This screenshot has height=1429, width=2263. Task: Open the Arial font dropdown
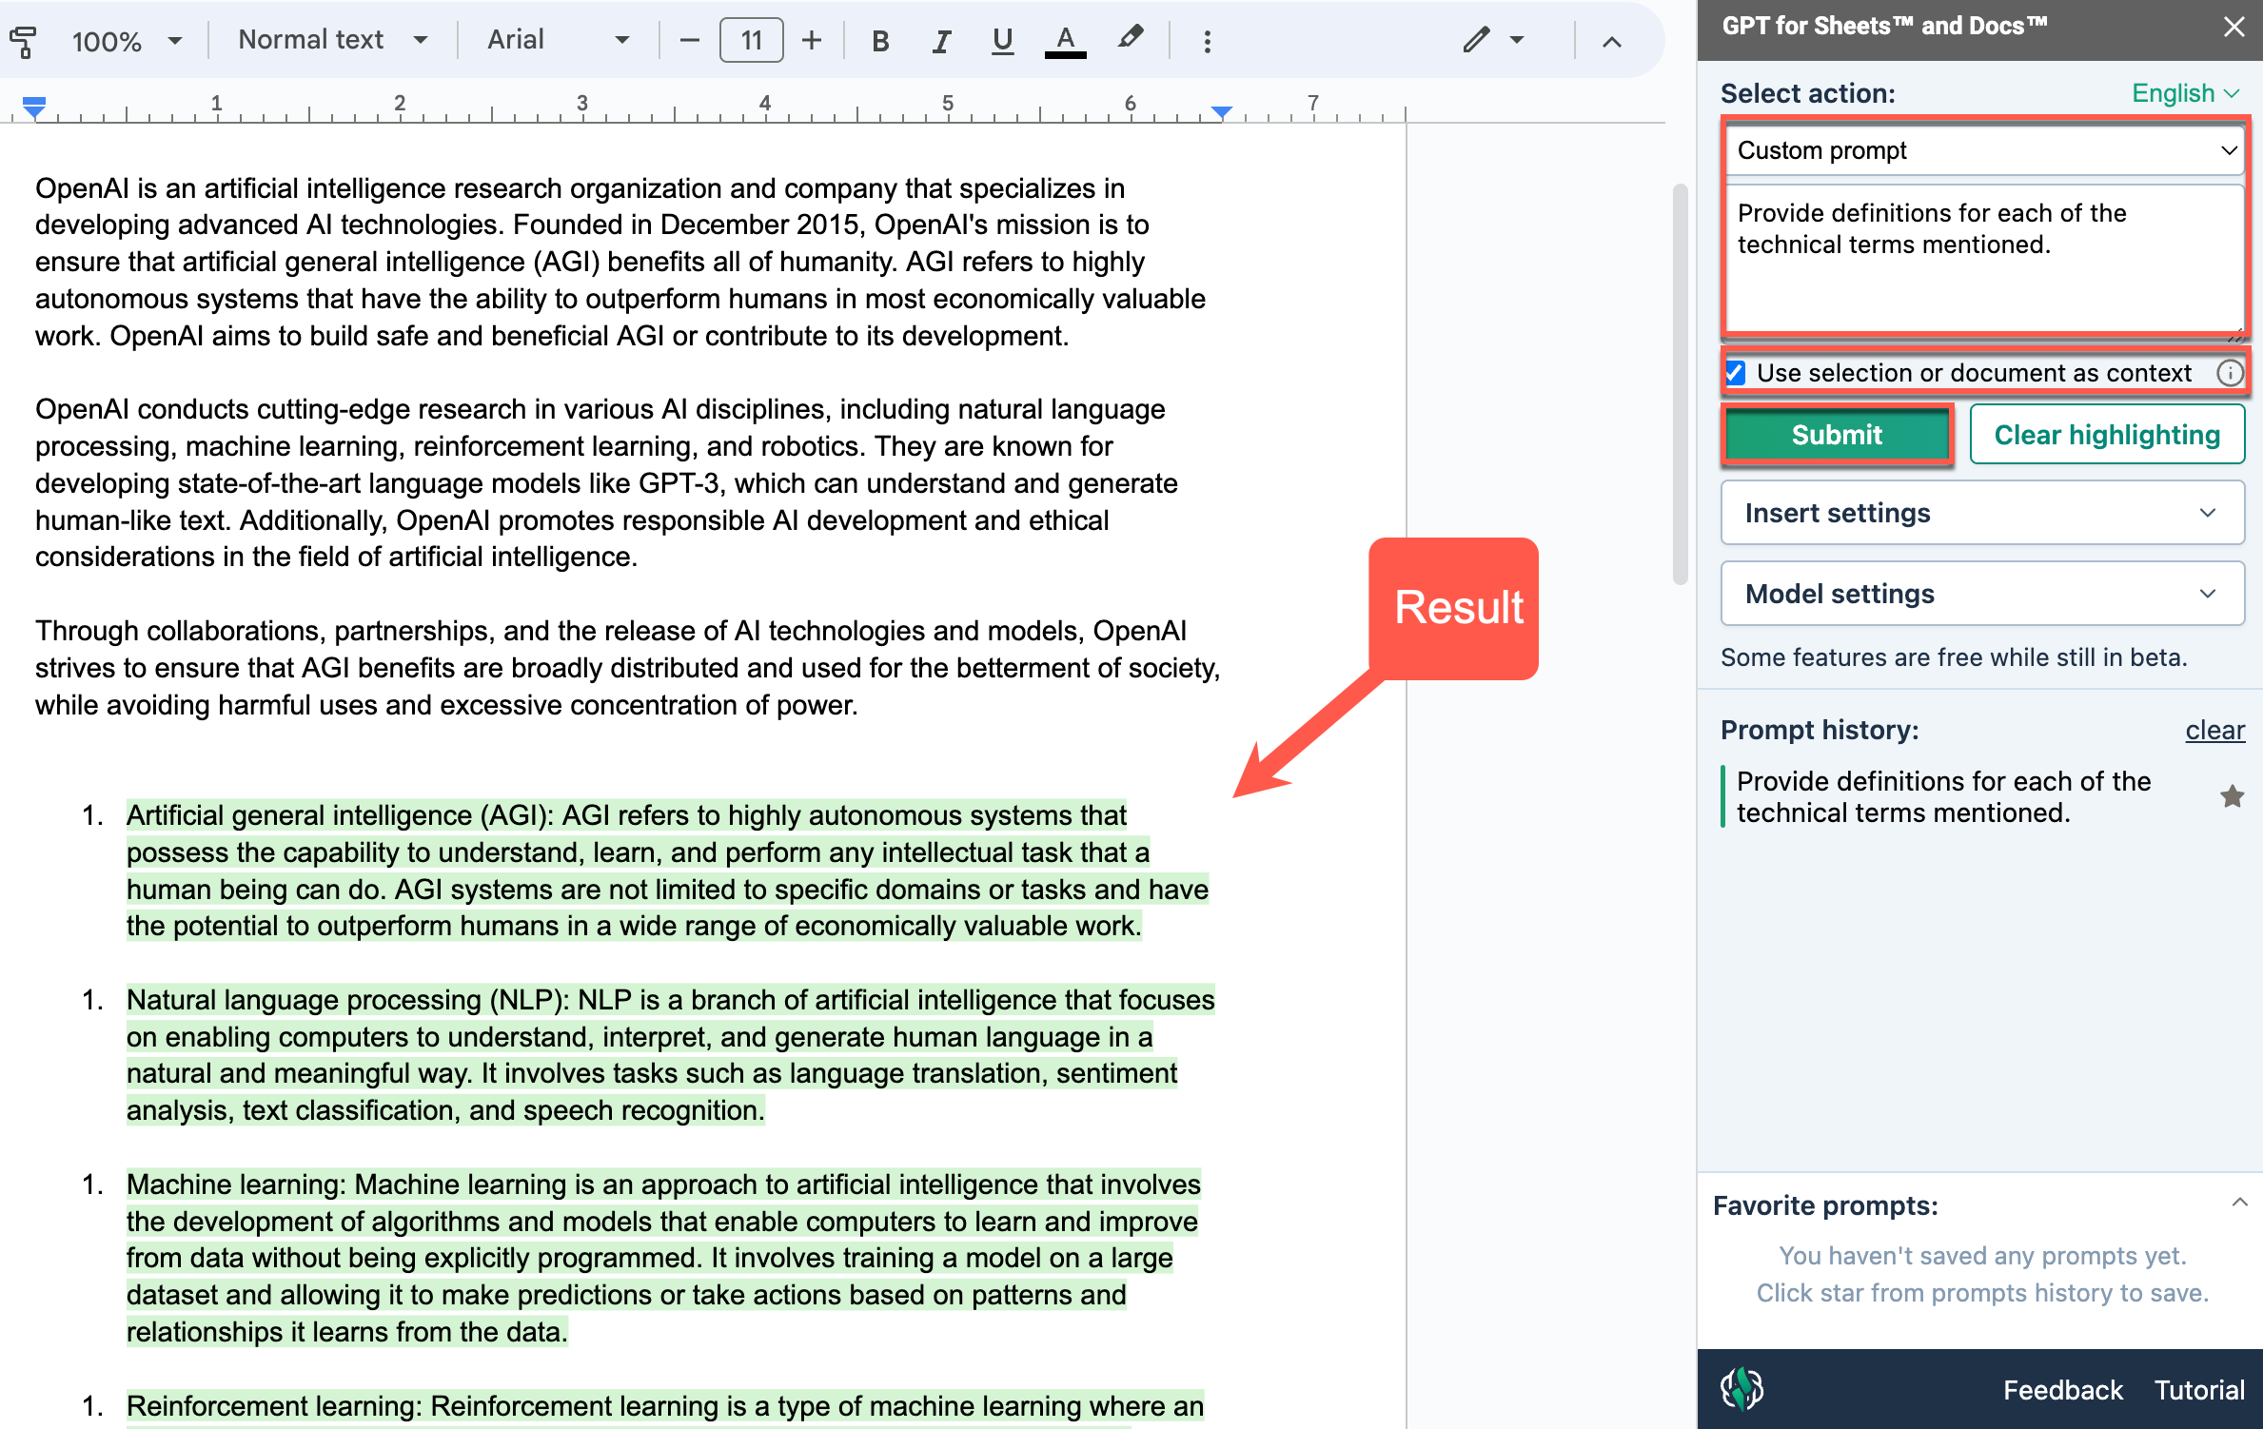pos(557,40)
